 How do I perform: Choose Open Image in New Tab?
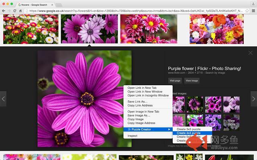(148, 112)
